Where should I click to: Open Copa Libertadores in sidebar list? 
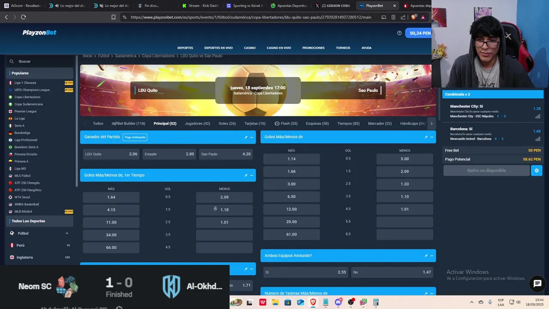(x=27, y=97)
